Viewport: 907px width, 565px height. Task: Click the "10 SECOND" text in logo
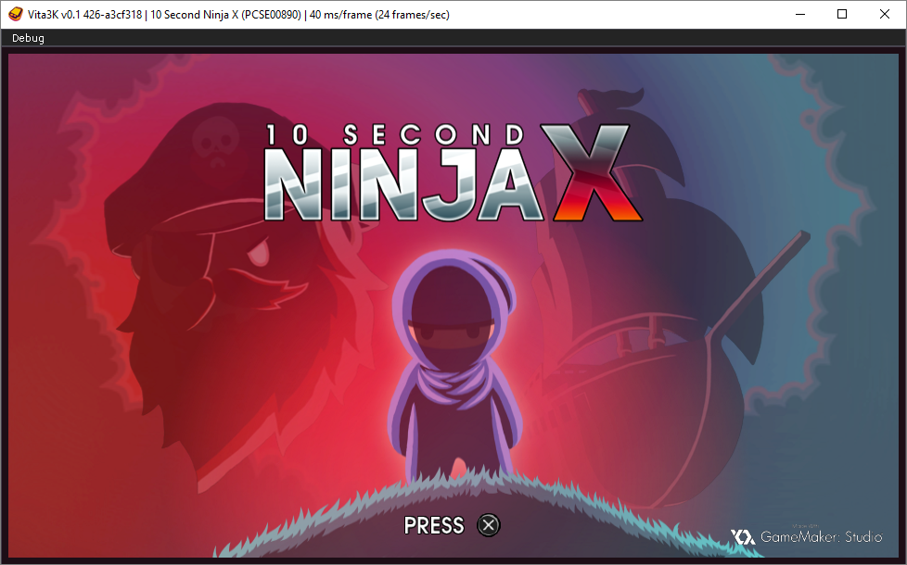pyautogui.click(x=401, y=134)
